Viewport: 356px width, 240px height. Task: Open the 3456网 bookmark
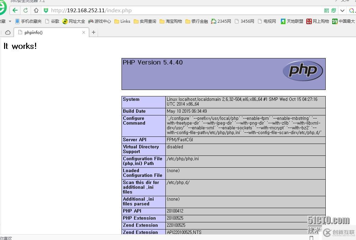(x=244, y=21)
